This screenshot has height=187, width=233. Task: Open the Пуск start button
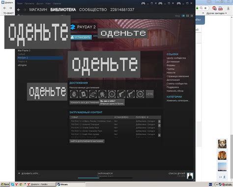(5, 185)
